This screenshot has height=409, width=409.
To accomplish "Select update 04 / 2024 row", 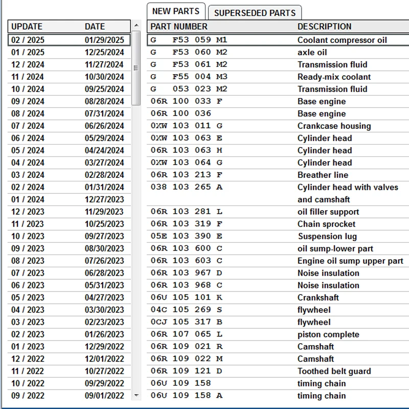I will click(69, 163).
